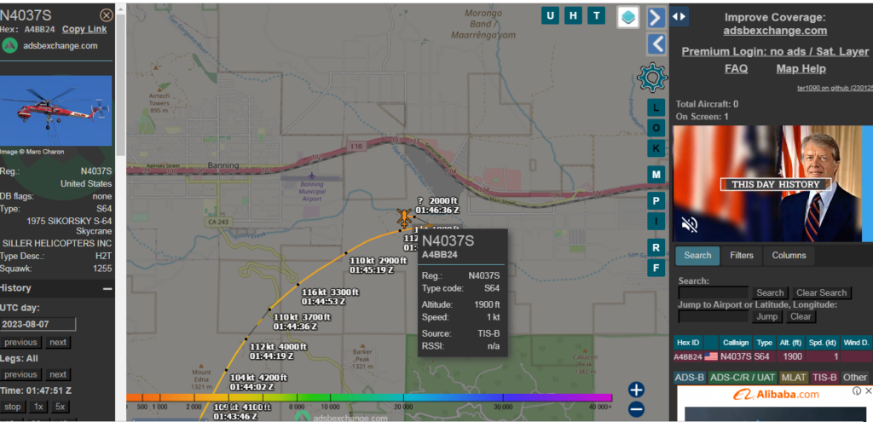Click the 01:45:19 Z track label
The image size is (873, 422).
point(378,265)
